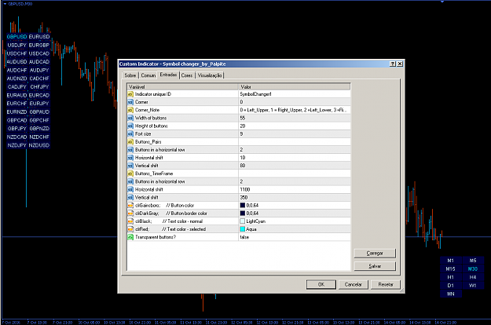Edit the Vertical shift value 350
The width and height of the screenshot is (491, 325).
(x=294, y=197)
